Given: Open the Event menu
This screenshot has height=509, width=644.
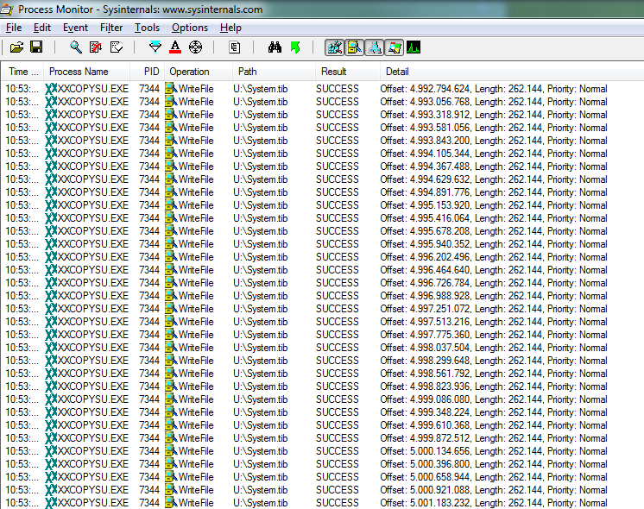Looking at the screenshot, I should click(x=75, y=28).
